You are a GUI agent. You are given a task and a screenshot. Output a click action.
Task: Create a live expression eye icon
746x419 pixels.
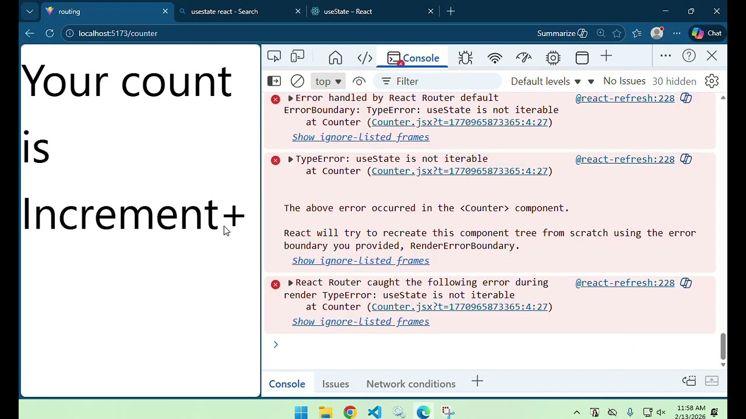359,81
